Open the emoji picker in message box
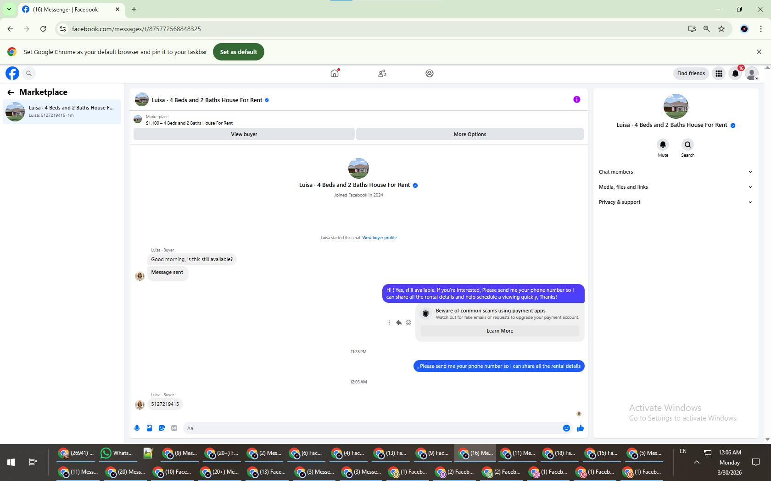The width and height of the screenshot is (771, 481). pyautogui.click(x=566, y=428)
